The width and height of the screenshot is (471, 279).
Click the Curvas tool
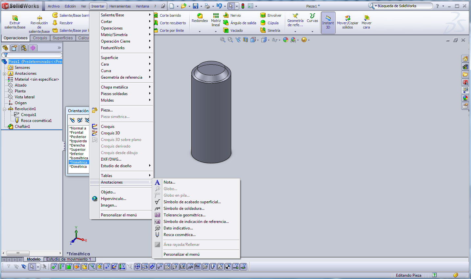(x=312, y=18)
